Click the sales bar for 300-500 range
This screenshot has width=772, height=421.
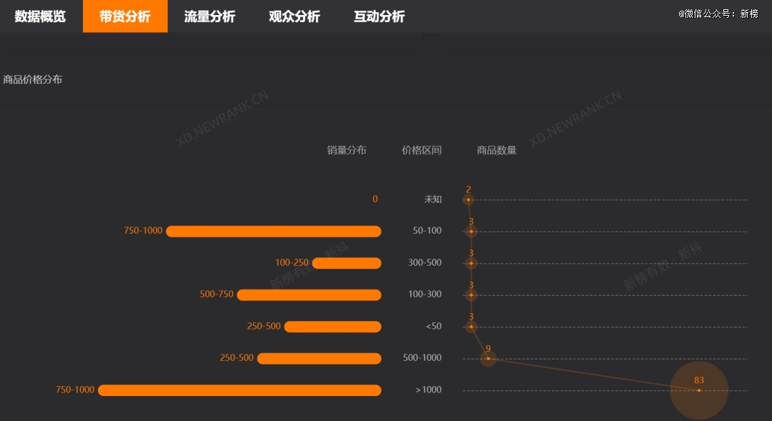pos(347,263)
